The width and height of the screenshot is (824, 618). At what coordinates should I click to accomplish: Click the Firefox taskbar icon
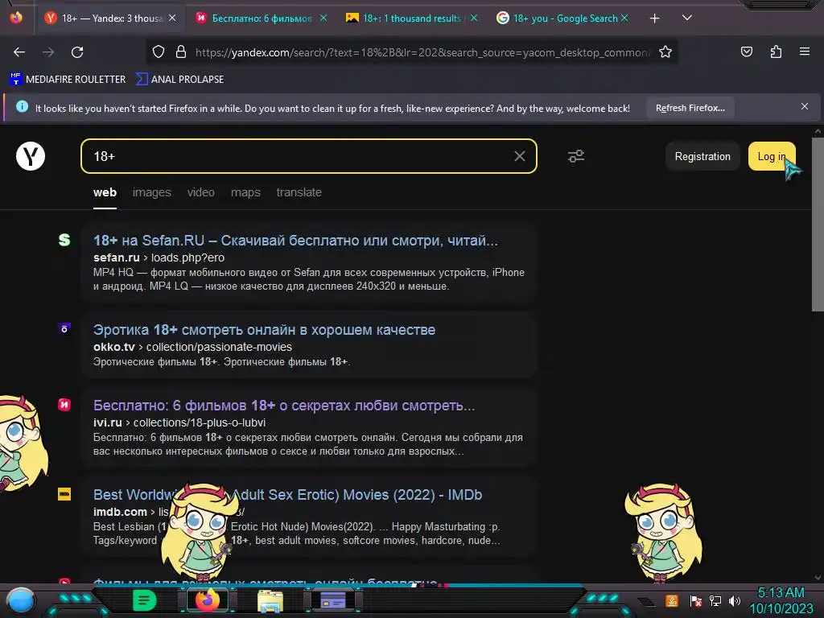[x=207, y=600]
